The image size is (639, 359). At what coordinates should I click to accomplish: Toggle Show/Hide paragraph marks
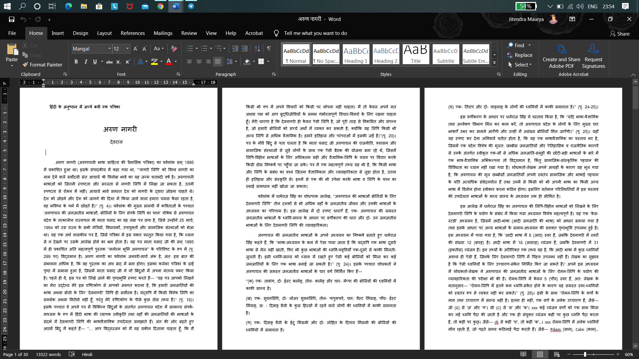[x=269, y=49]
